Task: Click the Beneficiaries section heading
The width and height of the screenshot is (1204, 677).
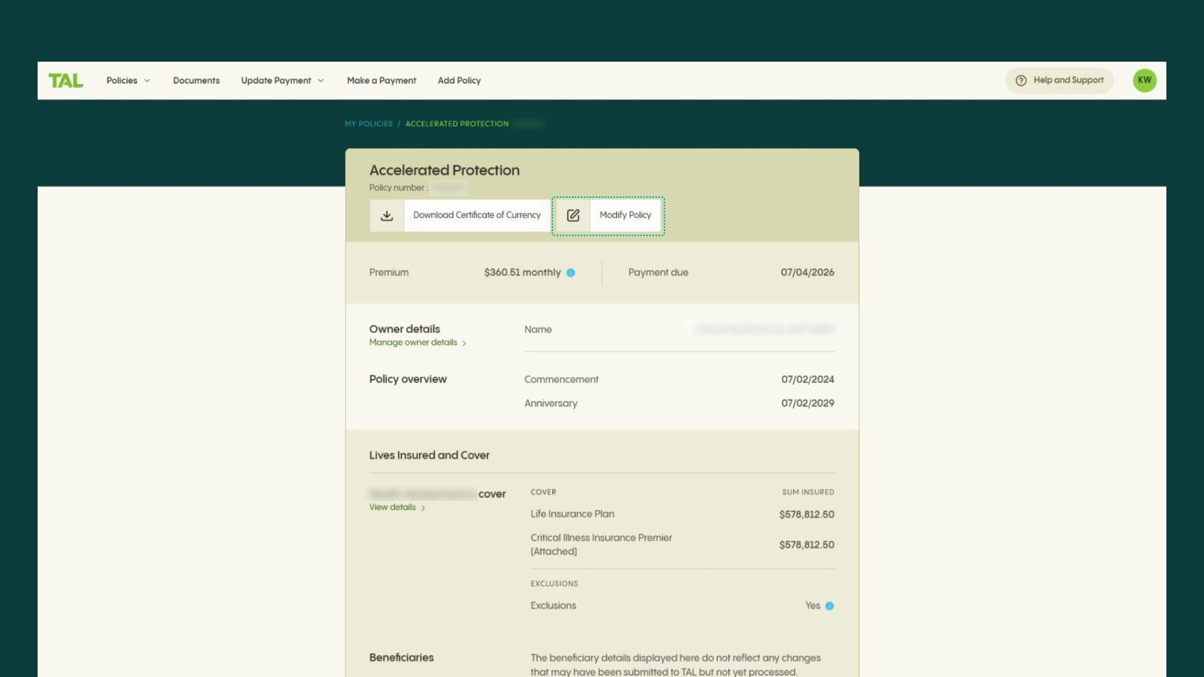Action: coord(401,657)
